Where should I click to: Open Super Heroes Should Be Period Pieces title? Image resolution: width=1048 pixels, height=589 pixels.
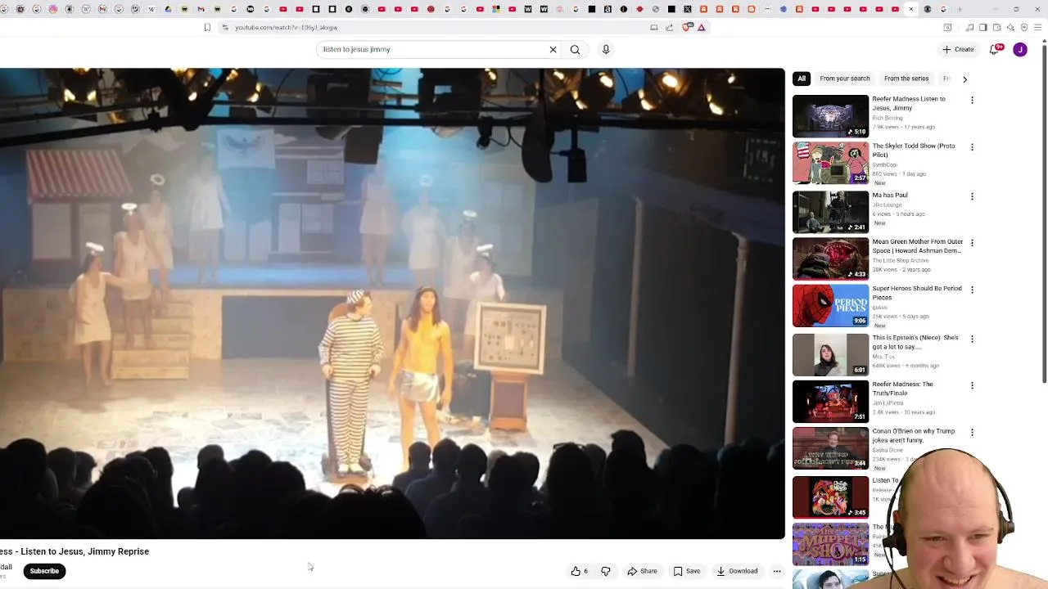click(x=917, y=293)
